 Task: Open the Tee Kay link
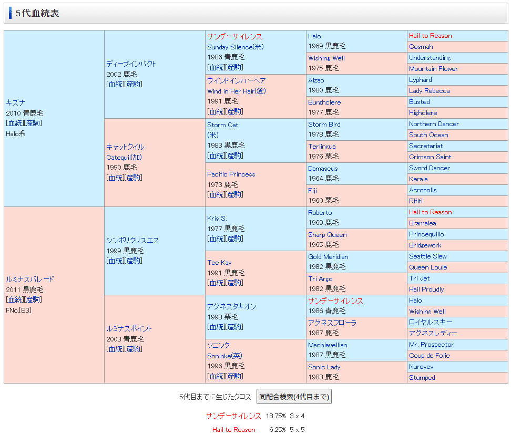(x=219, y=263)
